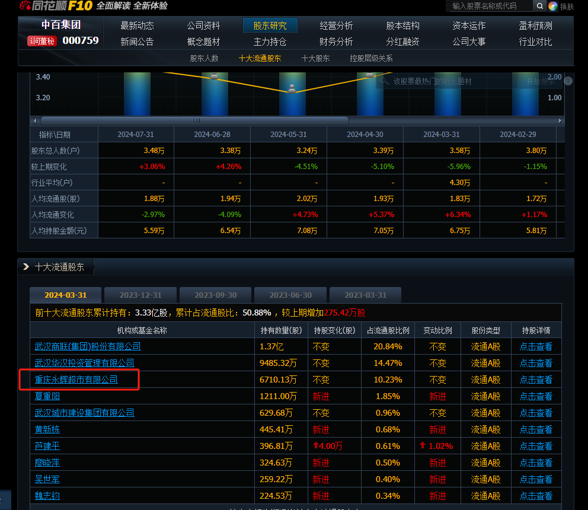Select the 2023-12-31 report tab

(140, 295)
